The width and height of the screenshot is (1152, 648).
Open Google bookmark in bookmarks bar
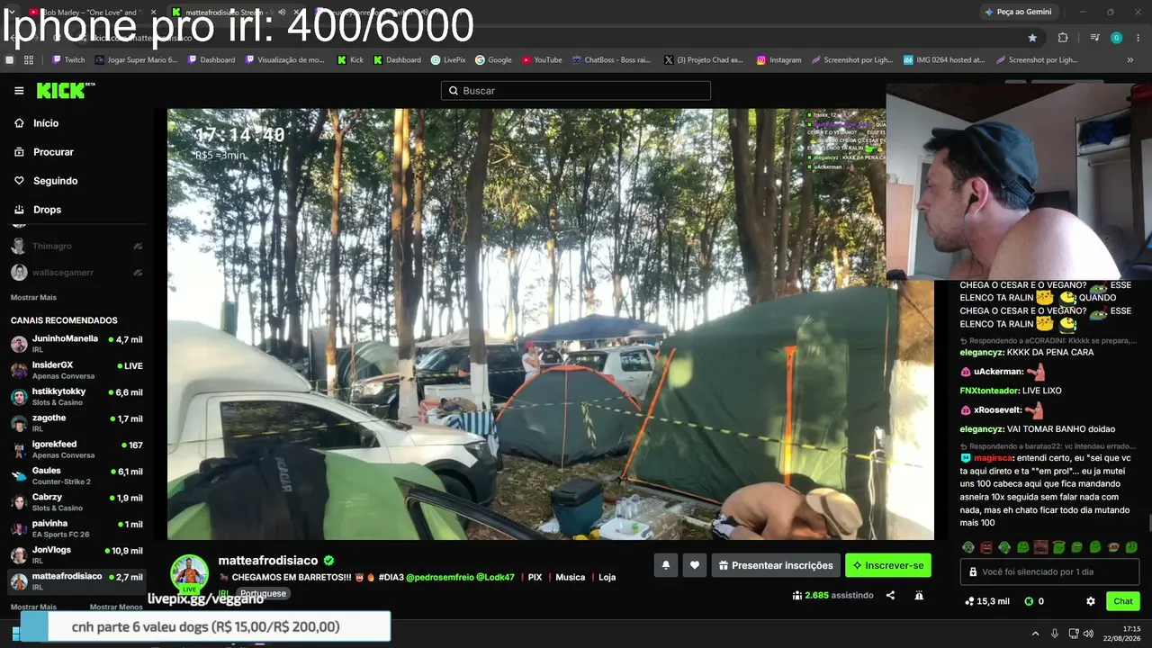tap(493, 60)
